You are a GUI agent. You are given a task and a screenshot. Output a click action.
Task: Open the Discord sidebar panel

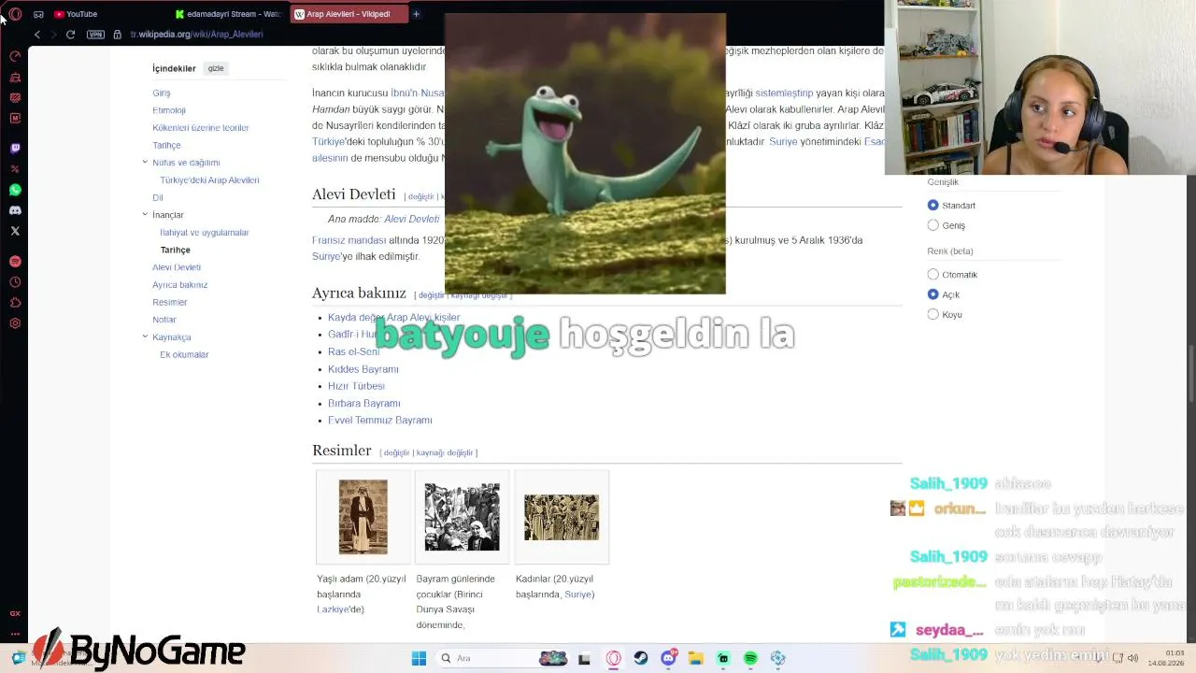tap(15, 210)
